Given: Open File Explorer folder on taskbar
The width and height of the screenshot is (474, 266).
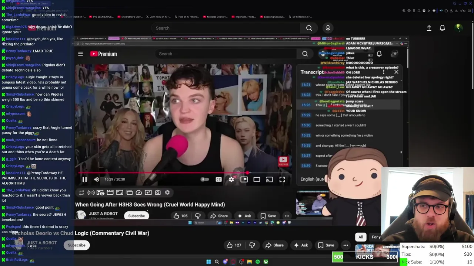Looking at the screenshot, I should tap(250, 262).
